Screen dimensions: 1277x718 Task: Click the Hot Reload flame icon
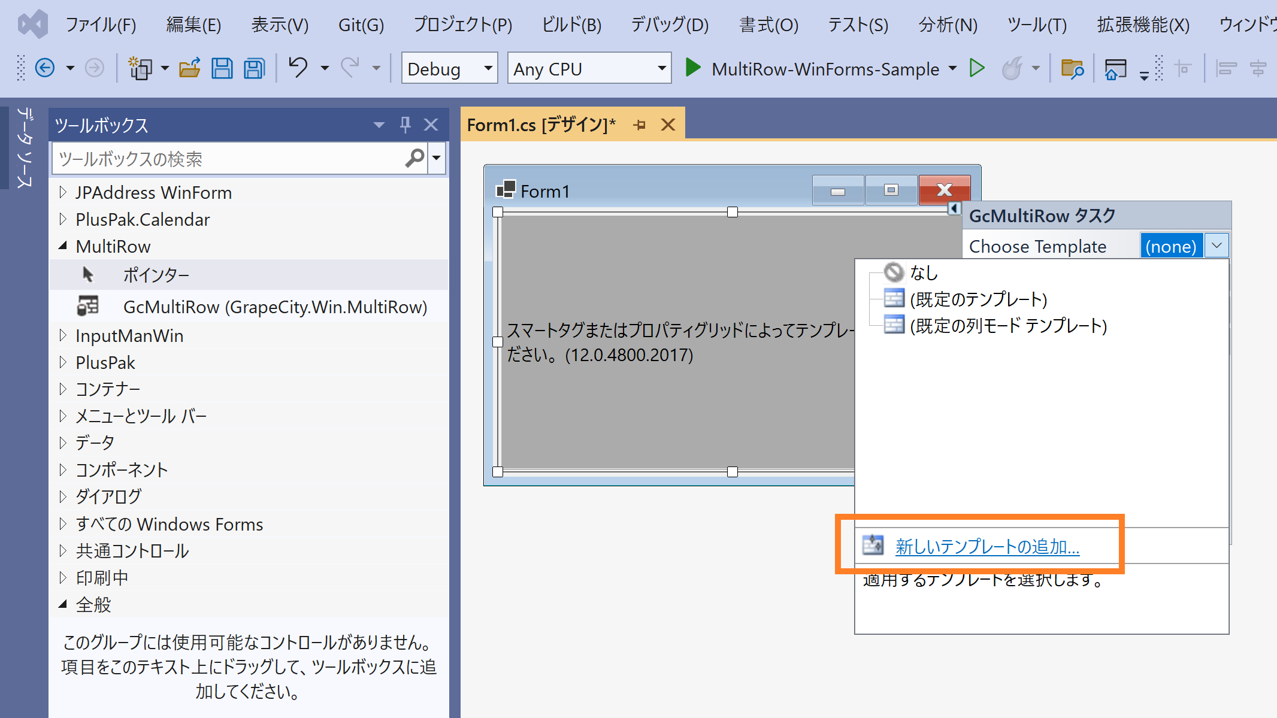click(x=1012, y=68)
